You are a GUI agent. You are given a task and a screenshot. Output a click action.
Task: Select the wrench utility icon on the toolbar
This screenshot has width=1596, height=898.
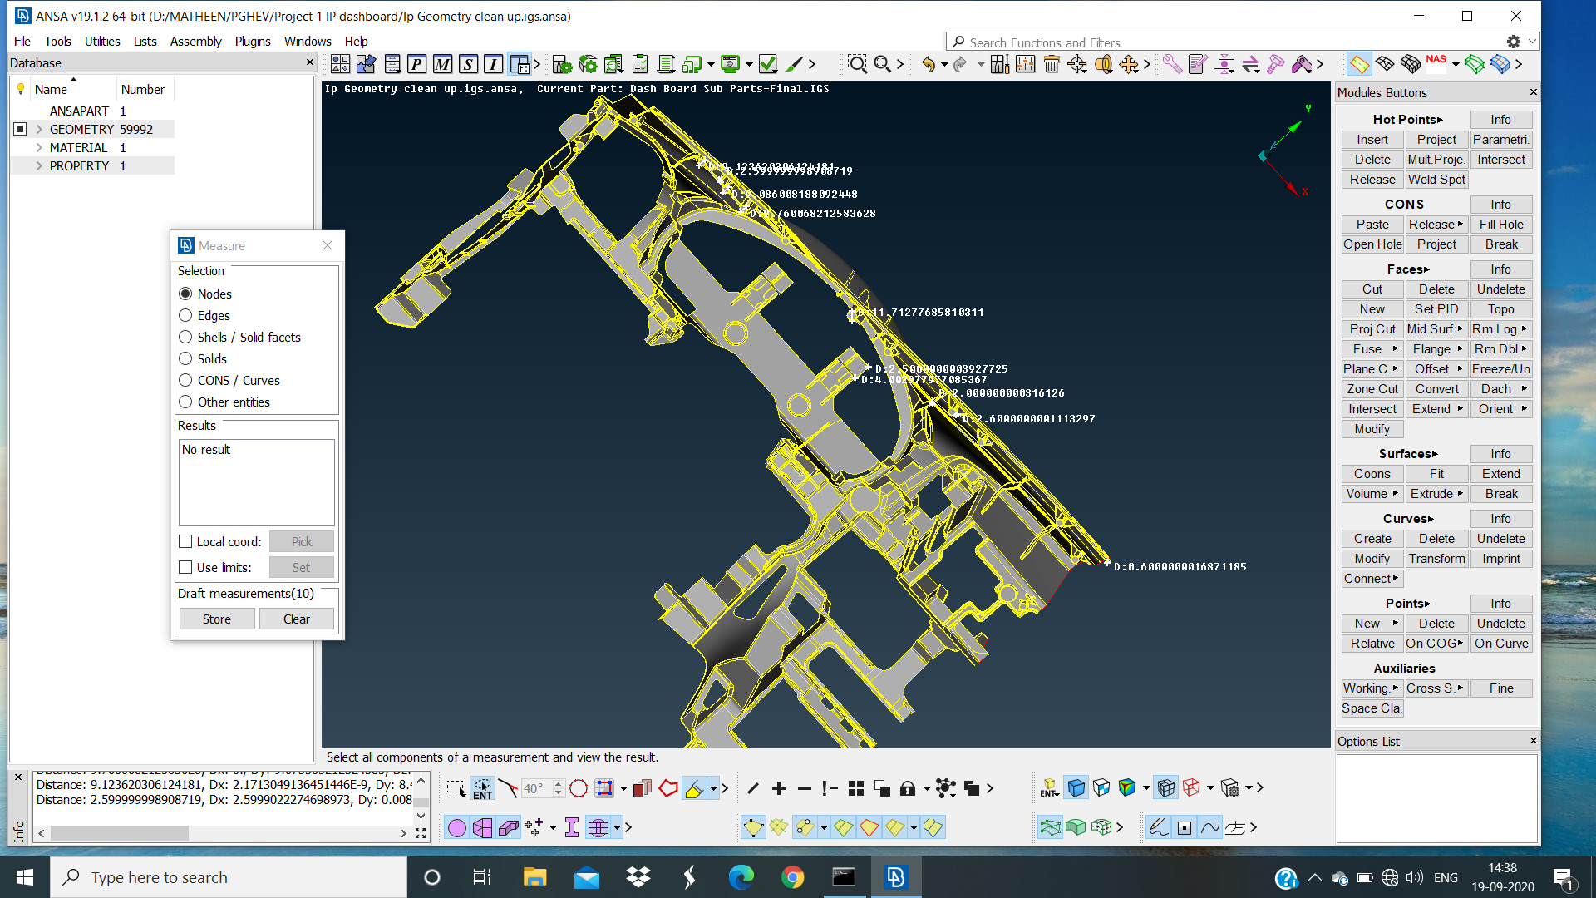pyautogui.click(x=1173, y=63)
